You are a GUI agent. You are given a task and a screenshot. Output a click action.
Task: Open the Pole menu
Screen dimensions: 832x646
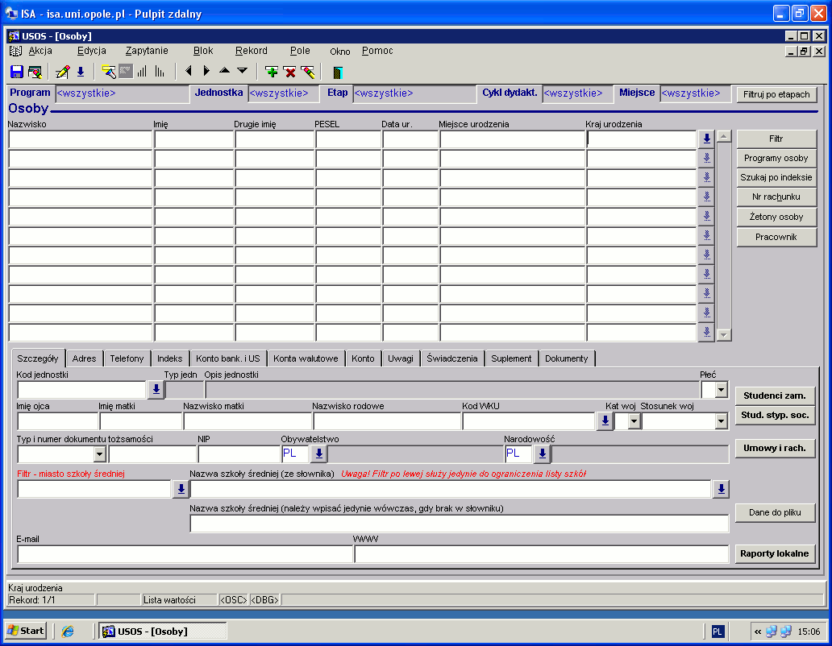[x=300, y=51]
